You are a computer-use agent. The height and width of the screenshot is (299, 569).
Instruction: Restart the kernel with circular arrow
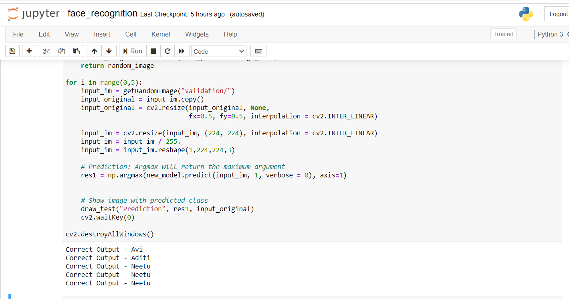click(167, 51)
